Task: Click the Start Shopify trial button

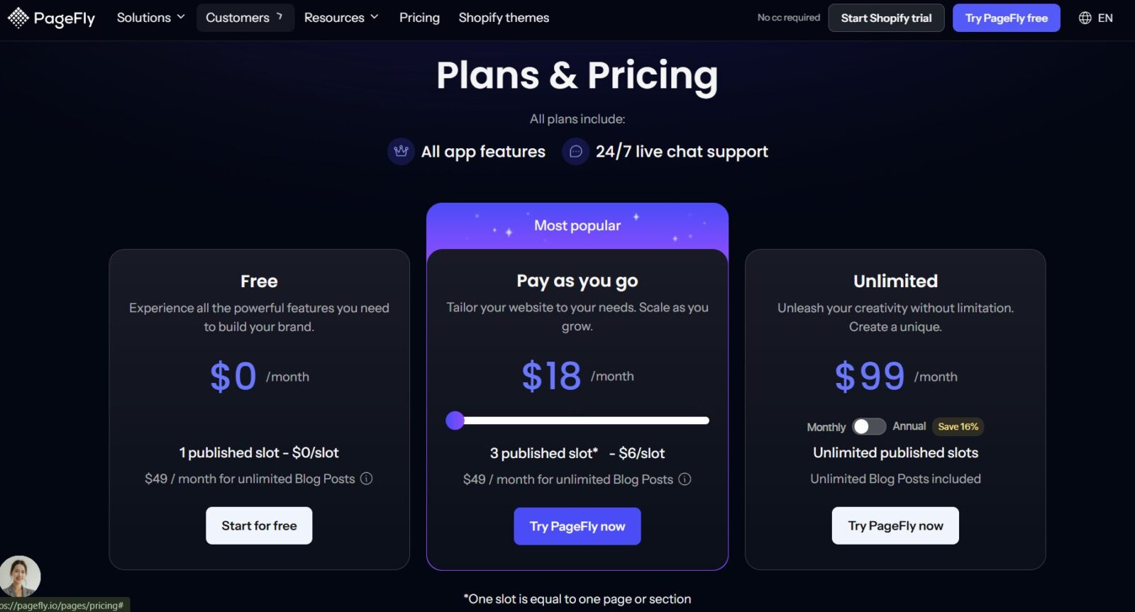Action: point(886,18)
